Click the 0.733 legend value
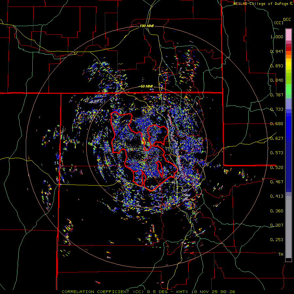 [277, 109]
